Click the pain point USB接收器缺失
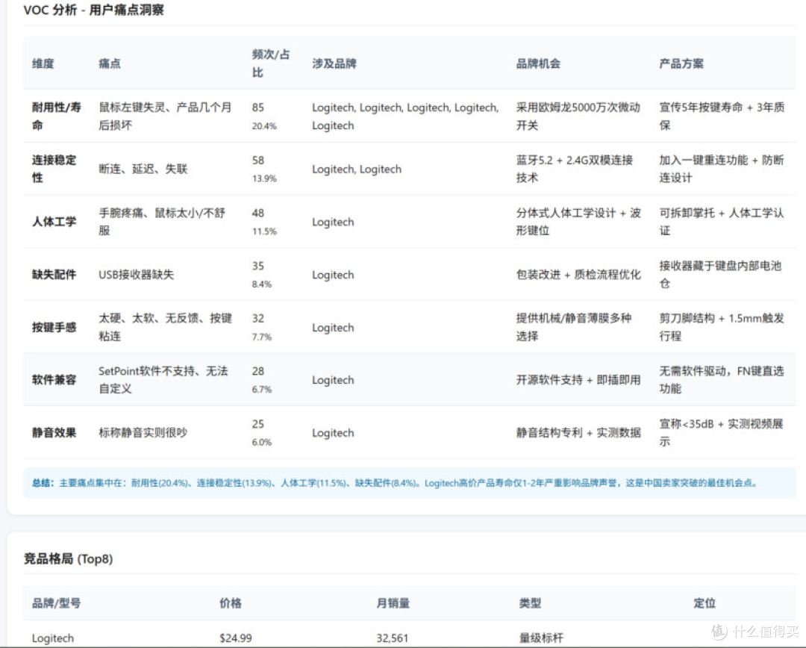806x648 pixels. 137,275
